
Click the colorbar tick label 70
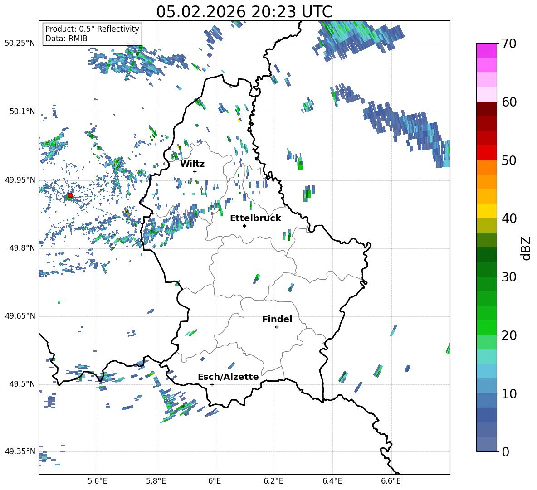pos(508,44)
